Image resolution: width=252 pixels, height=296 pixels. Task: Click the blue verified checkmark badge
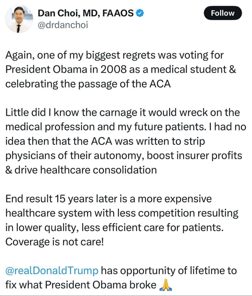pos(140,13)
